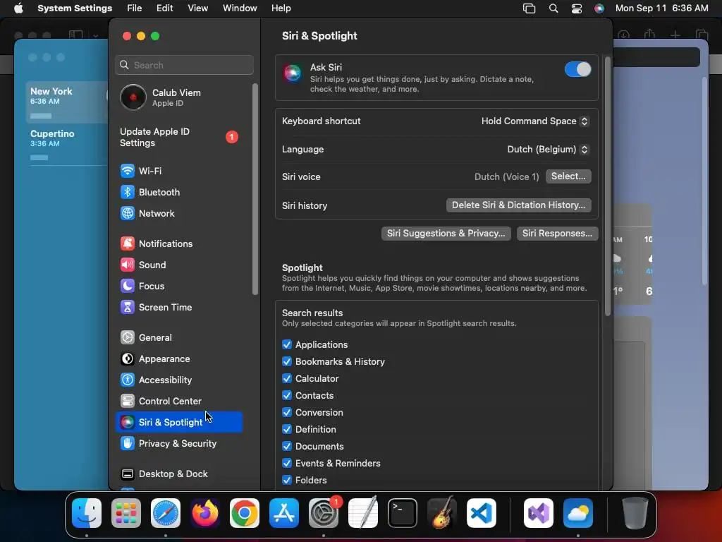Click Siri icon in menu bar
The height and width of the screenshot is (542, 722).
[x=599, y=8]
